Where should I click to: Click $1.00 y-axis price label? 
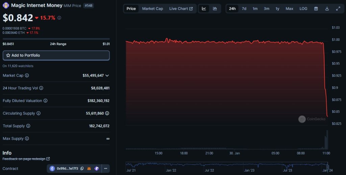(x=336, y=40)
